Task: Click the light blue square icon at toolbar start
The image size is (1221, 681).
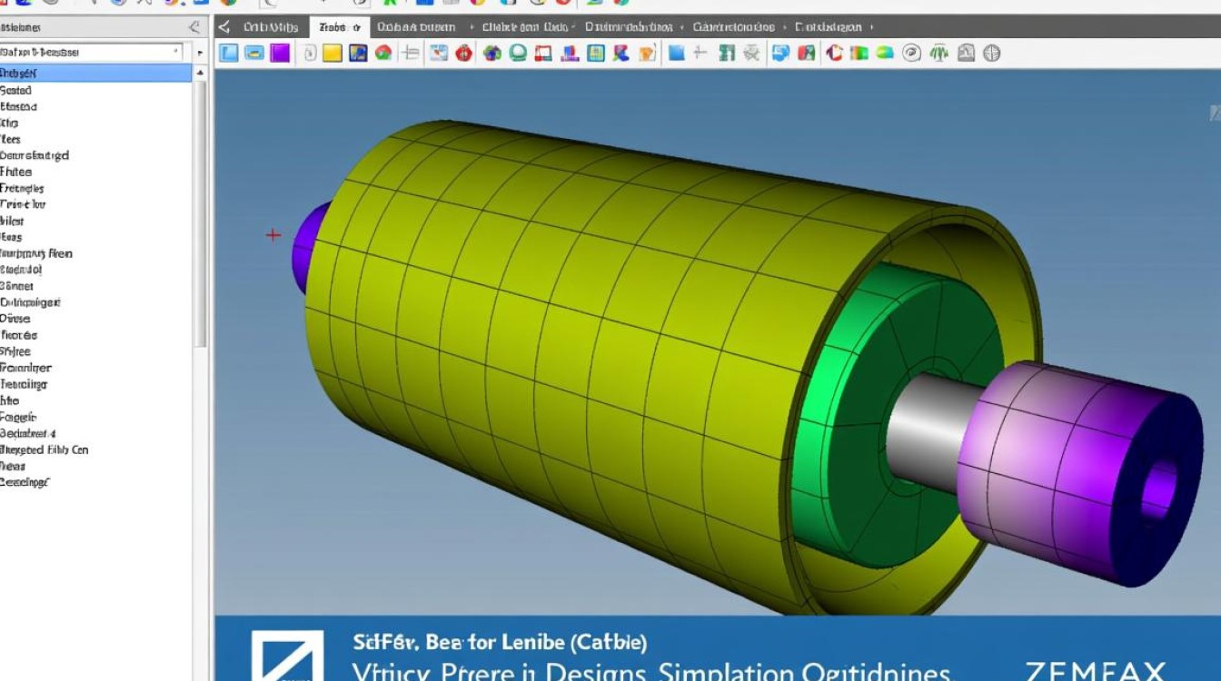Action: point(229,54)
